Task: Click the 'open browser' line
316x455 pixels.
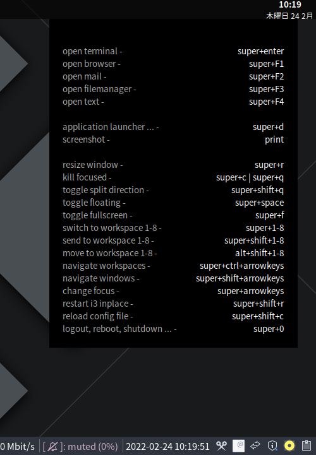Action: pos(91,64)
